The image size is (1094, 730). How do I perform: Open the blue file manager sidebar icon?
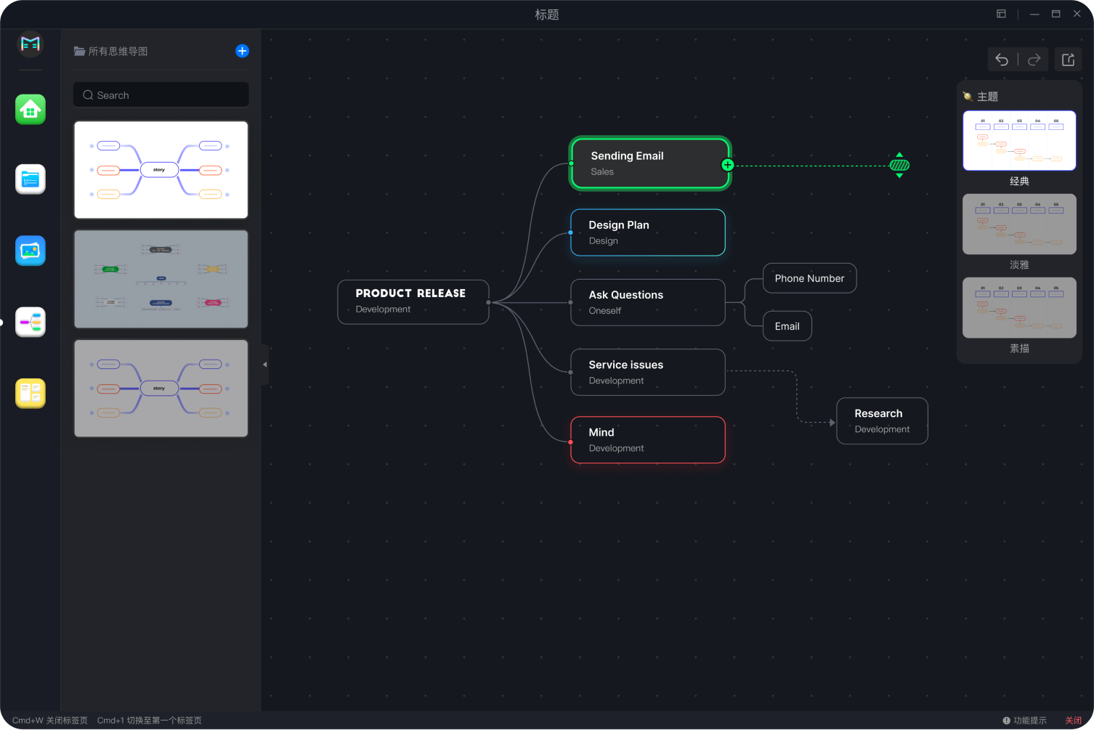[31, 179]
